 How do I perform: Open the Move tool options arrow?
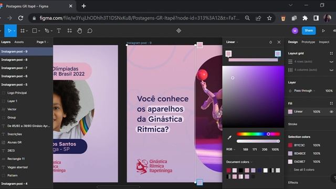tap(14, 31)
